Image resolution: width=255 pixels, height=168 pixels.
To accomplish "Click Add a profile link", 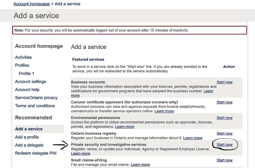I will (x=27, y=137).
